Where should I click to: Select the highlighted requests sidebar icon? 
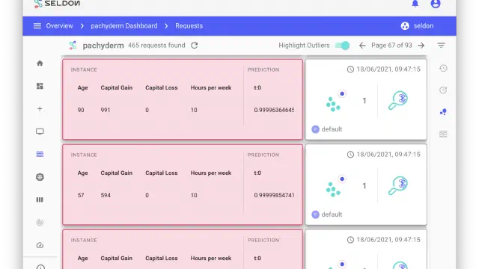40,154
